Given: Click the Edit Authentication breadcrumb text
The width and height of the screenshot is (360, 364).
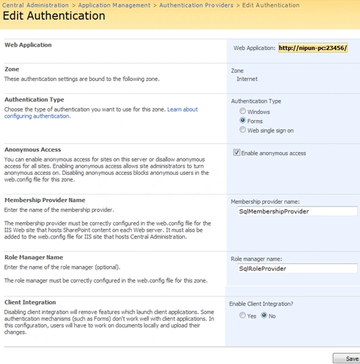Looking at the screenshot, I should (x=271, y=5).
